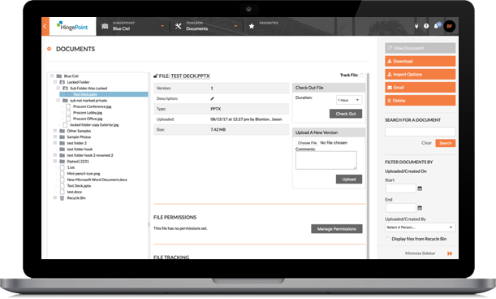Open the End date calendar icon
The image size is (496, 299).
pos(420,208)
